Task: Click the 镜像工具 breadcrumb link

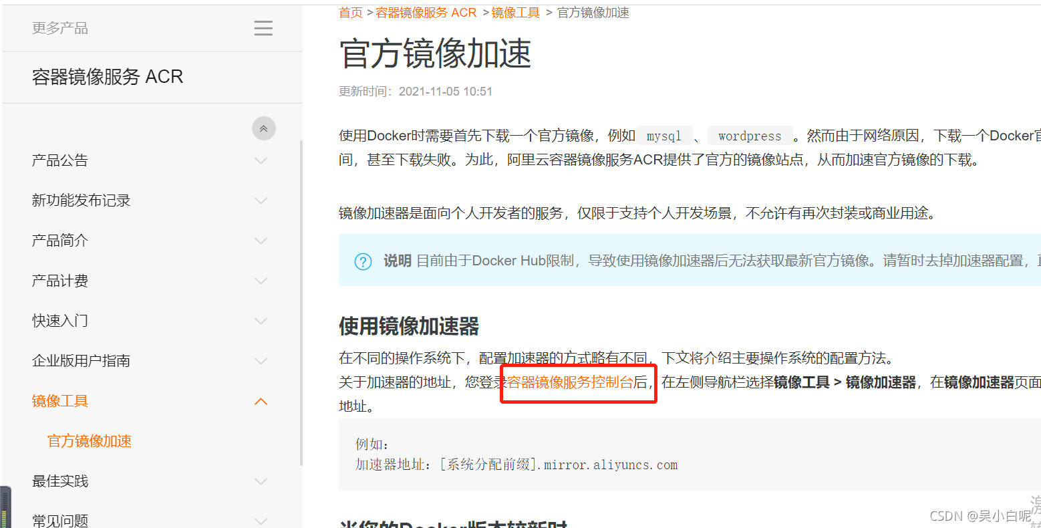Action: tap(516, 13)
